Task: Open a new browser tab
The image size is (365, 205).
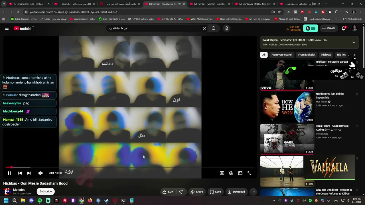Action: pos(326,4)
